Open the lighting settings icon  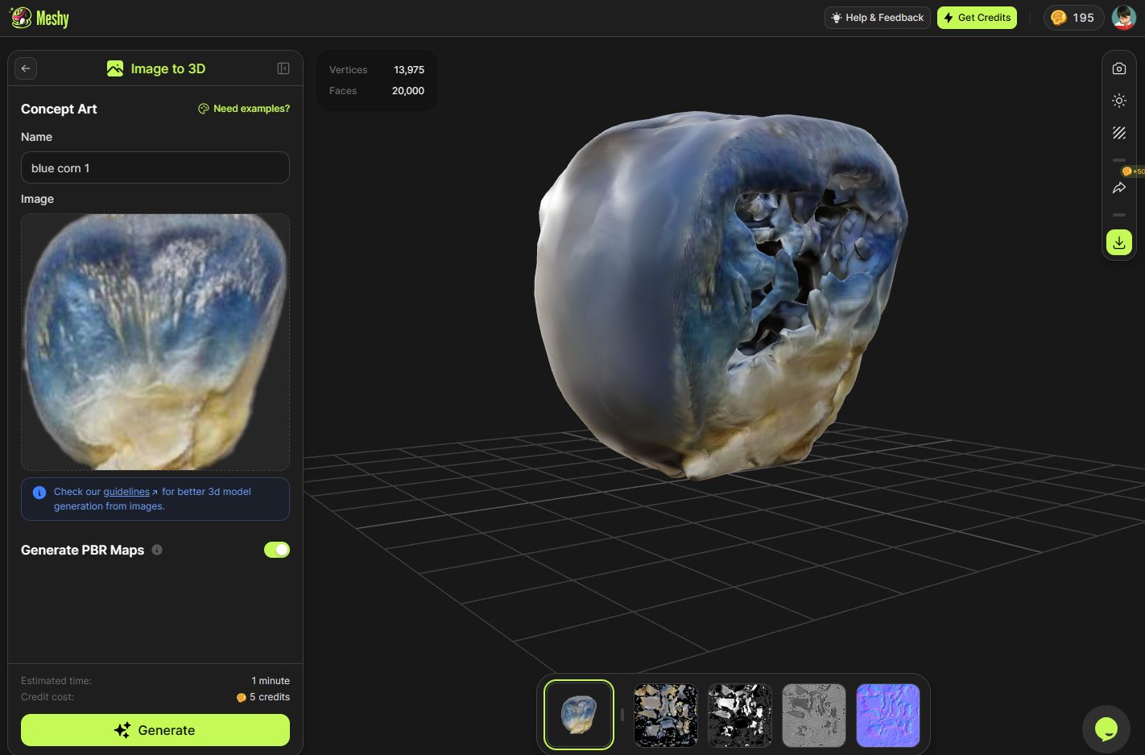click(x=1119, y=101)
